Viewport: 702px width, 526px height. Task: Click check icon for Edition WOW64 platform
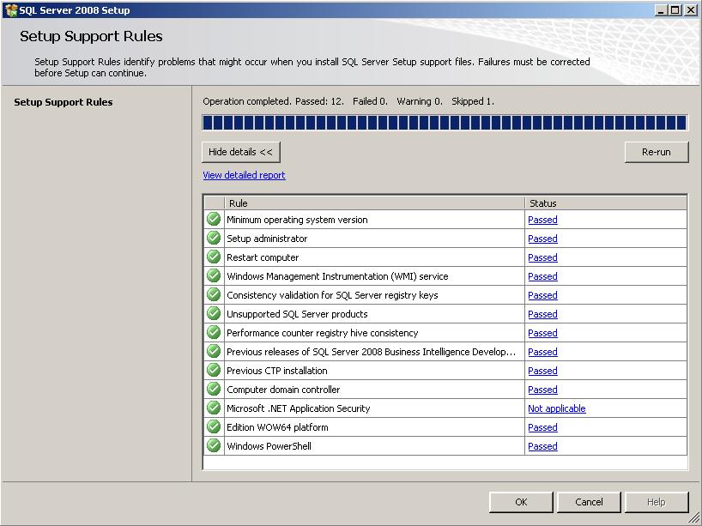214,426
